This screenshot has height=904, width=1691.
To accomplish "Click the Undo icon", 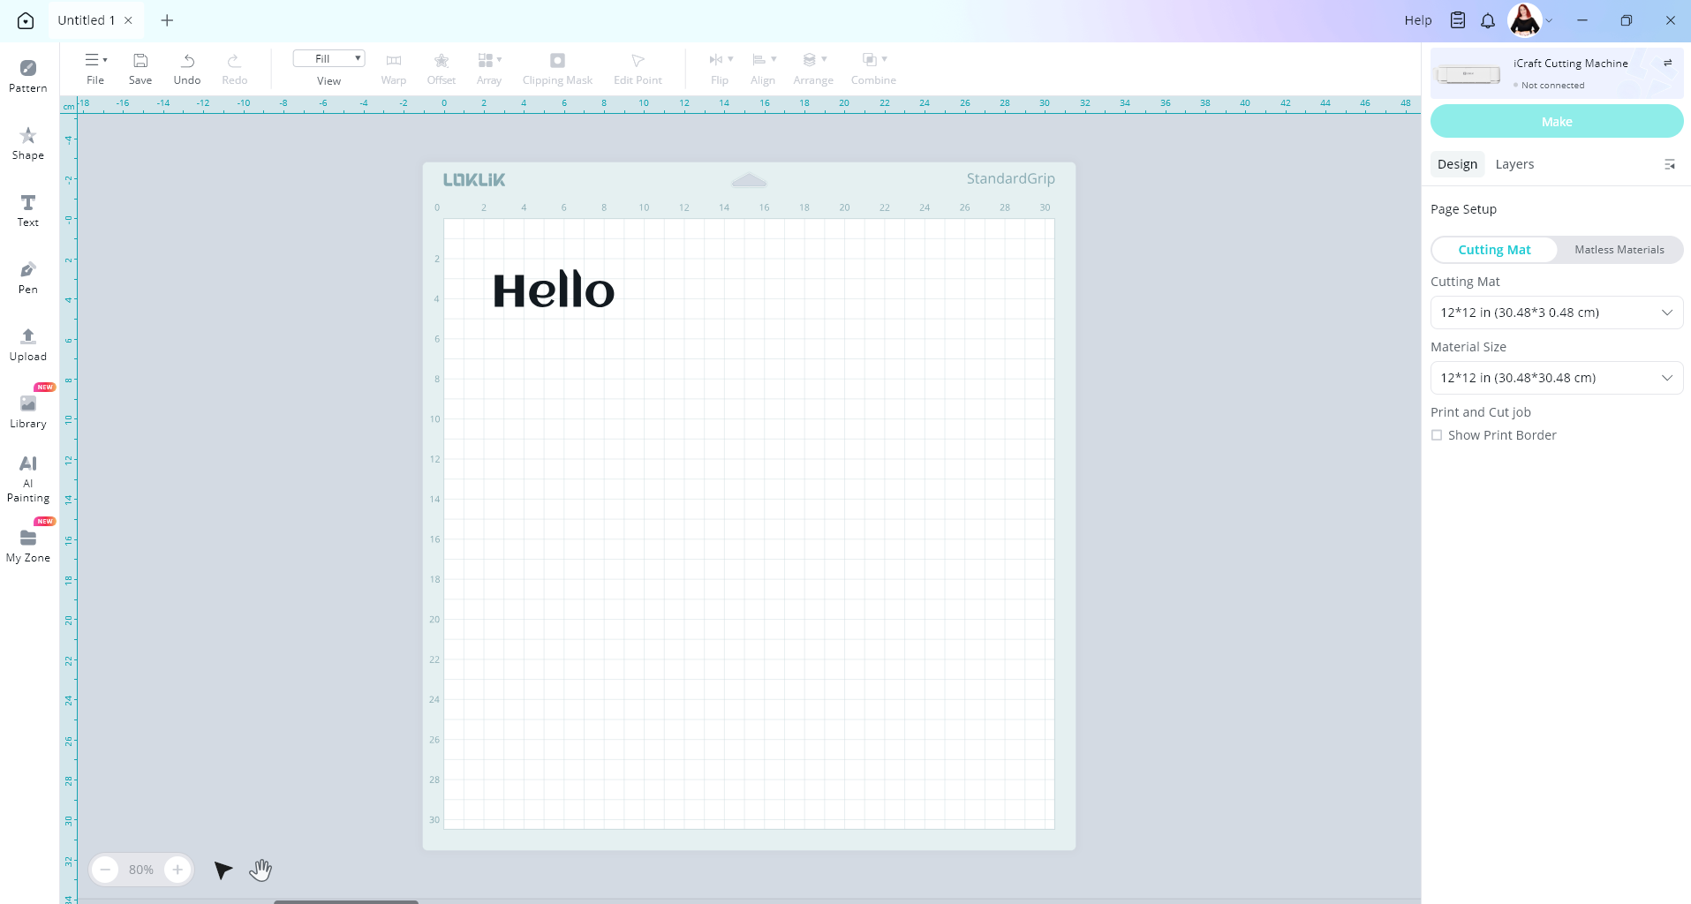I will tap(187, 68).
